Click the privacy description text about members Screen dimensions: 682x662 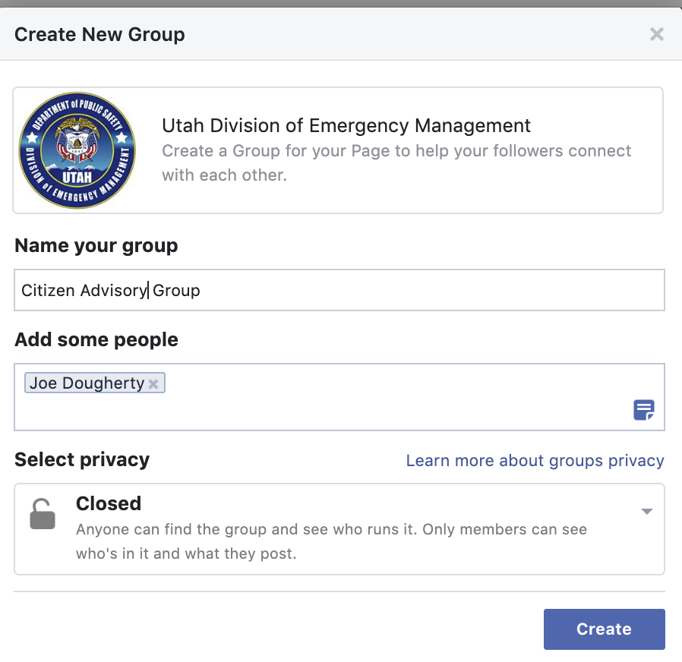coord(331,541)
